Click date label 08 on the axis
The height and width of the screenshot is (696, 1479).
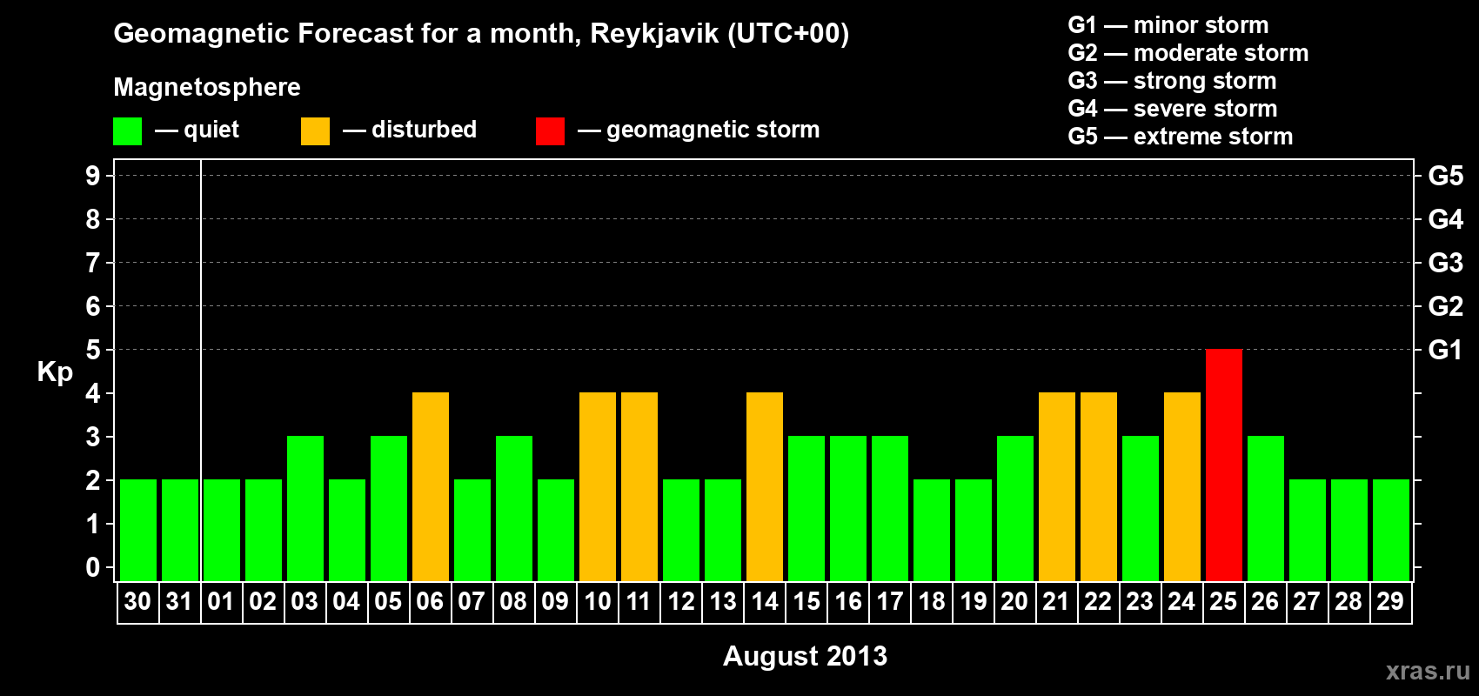(513, 601)
